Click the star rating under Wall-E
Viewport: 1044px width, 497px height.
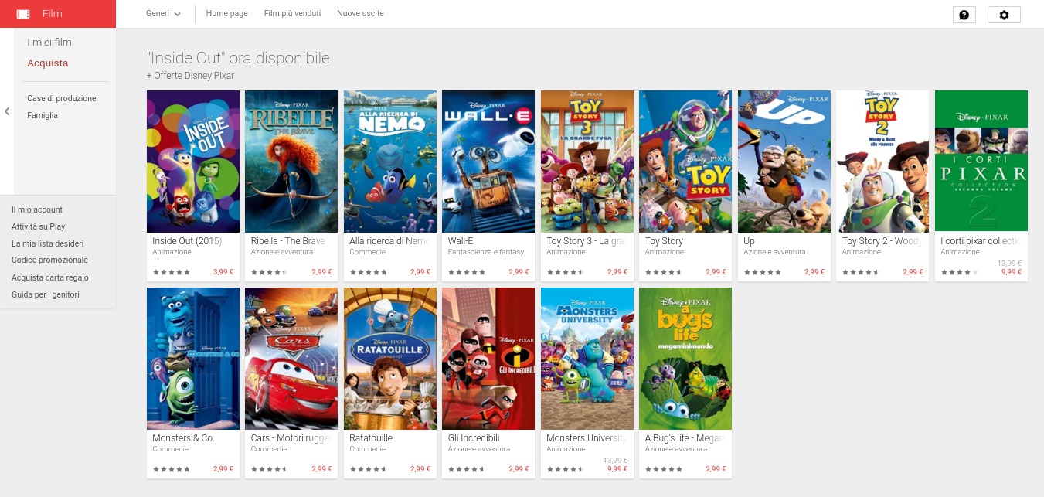[x=467, y=272]
